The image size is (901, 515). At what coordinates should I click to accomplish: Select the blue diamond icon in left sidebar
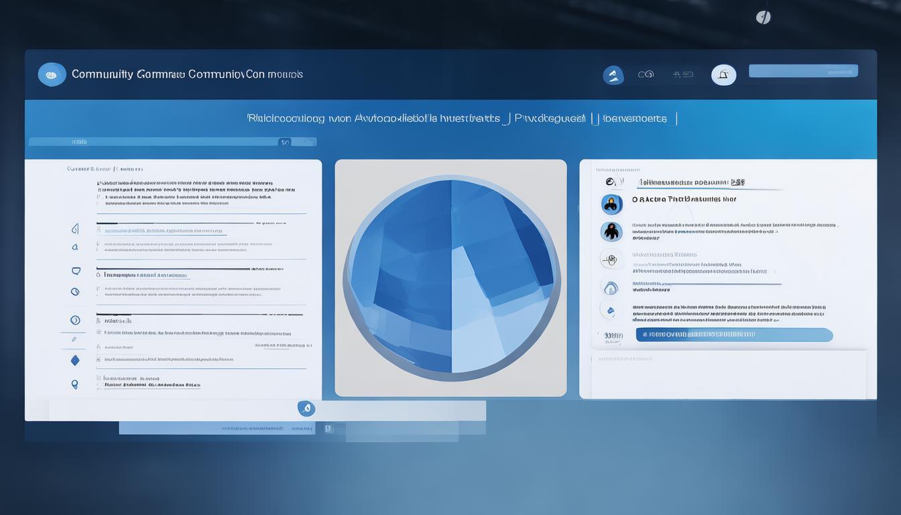(75, 361)
